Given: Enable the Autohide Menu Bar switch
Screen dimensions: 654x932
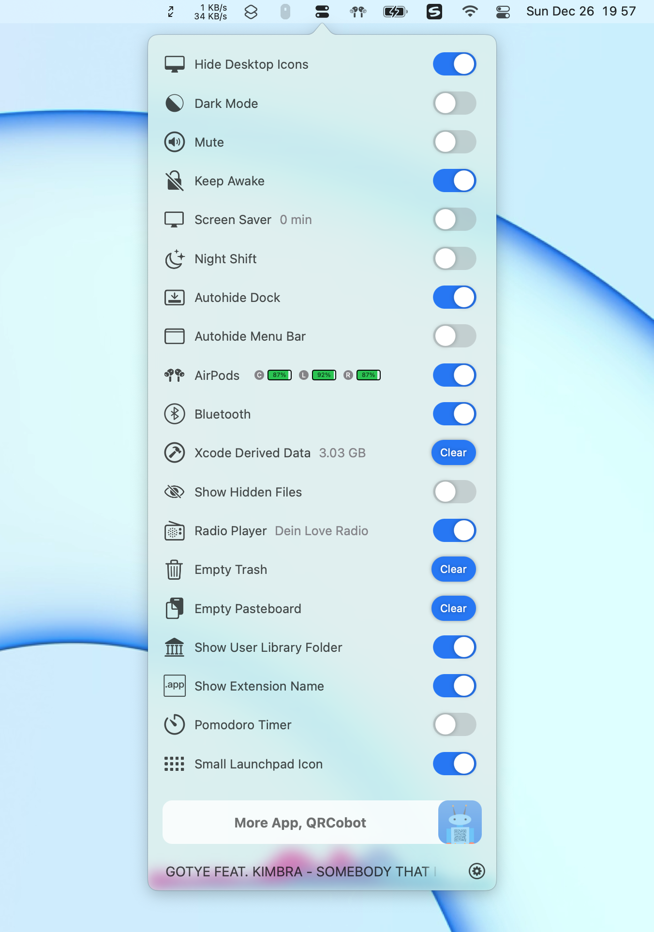Looking at the screenshot, I should (x=454, y=336).
